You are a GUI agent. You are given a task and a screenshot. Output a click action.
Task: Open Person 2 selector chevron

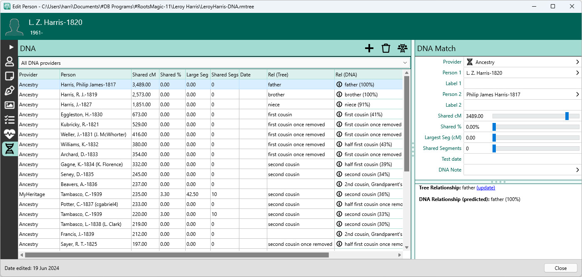577,94
